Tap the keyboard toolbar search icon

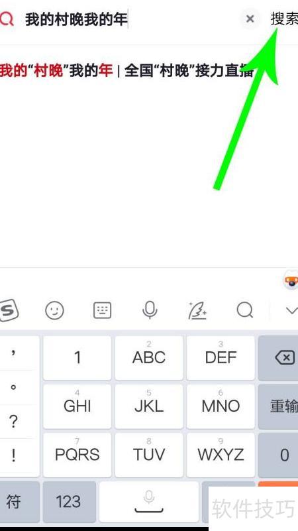click(244, 310)
